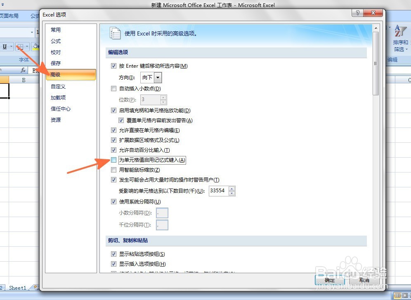The height and width of the screenshot is (300, 411).
Task: Select 自定义 in the options sidebar
Action: [71, 87]
